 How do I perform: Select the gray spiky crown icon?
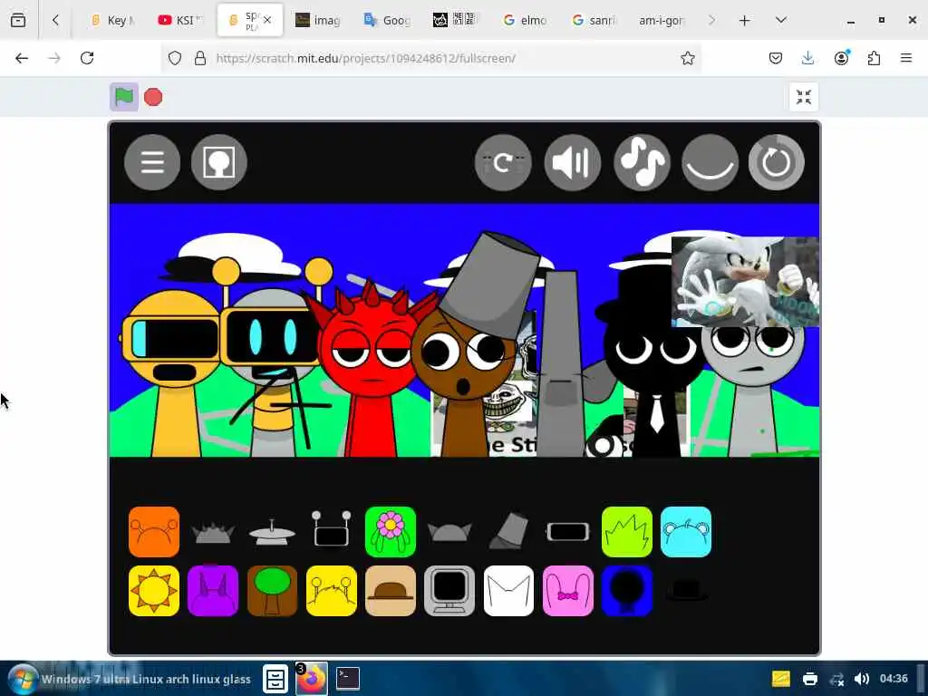click(x=213, y=533)
